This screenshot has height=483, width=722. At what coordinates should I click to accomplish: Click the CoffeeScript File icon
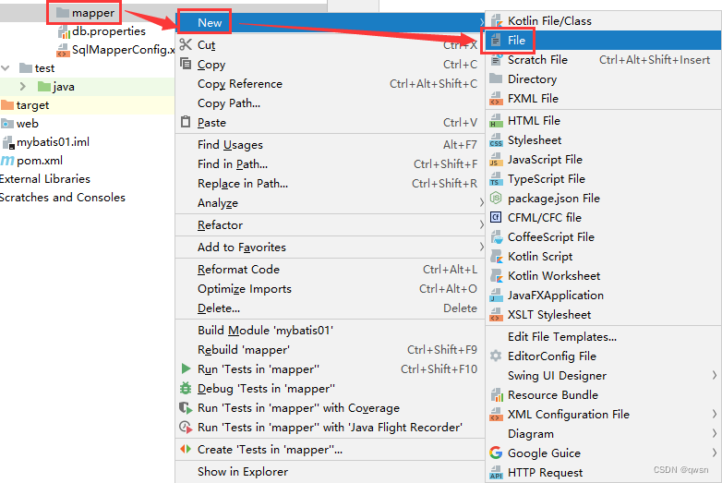(496, 237)
